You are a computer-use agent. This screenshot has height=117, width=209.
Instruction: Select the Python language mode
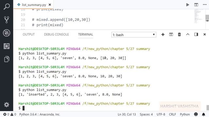click(185, 114)
